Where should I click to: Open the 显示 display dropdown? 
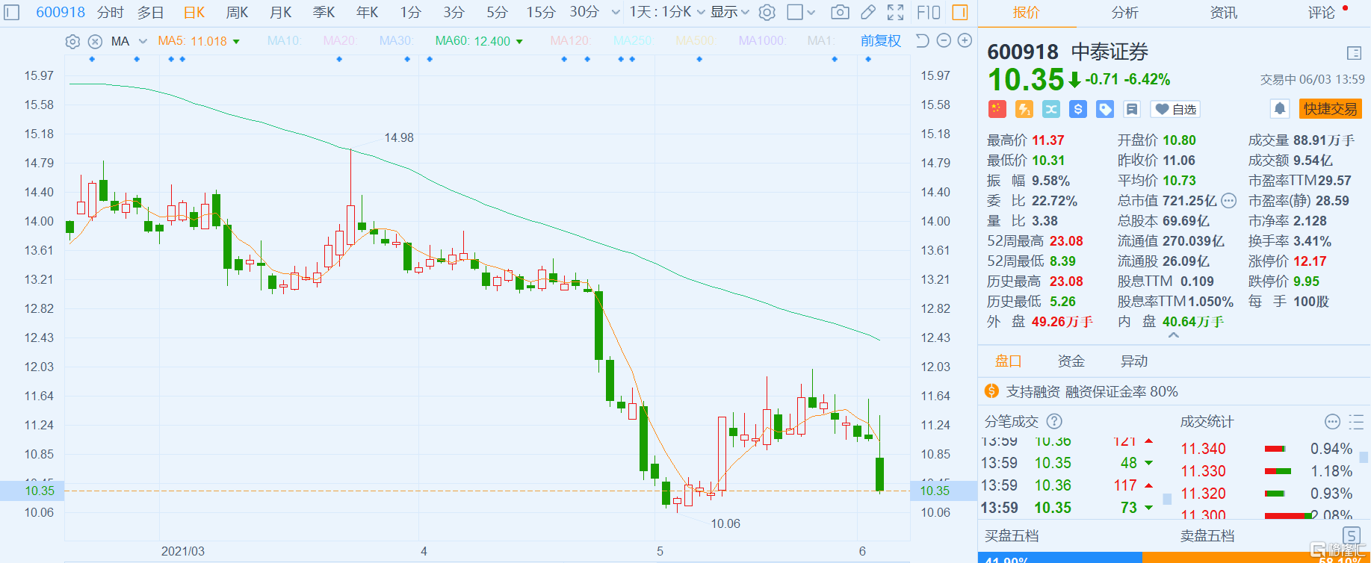pos(729,12)
